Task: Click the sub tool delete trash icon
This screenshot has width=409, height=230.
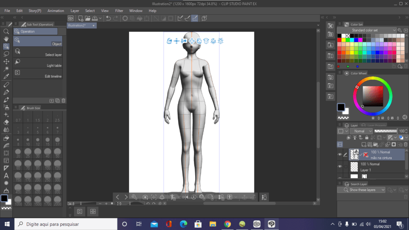Action: pyautogui.click(x=63, y=101)
